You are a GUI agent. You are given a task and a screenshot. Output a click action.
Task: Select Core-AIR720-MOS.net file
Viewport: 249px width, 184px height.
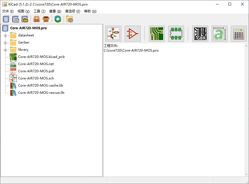36,64
